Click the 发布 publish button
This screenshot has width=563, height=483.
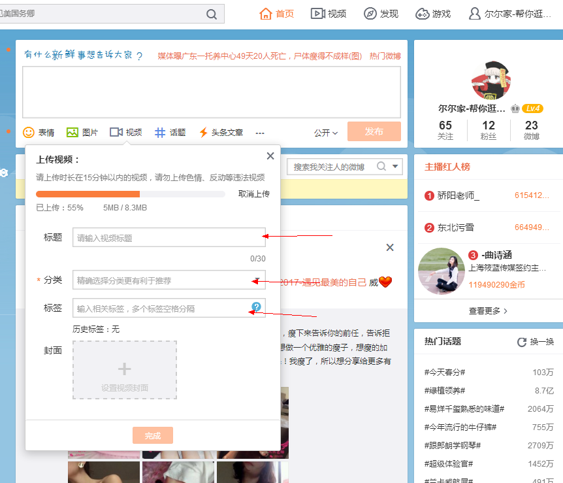374,131
